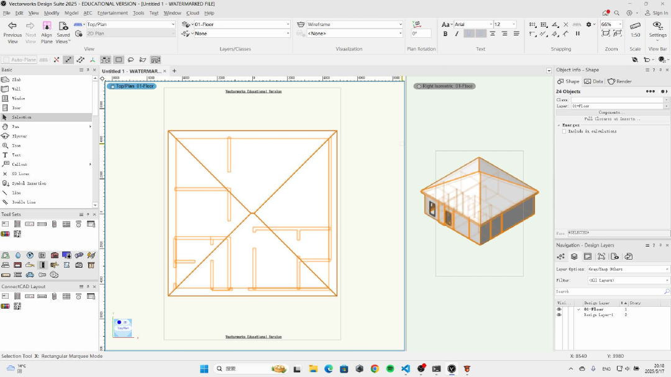Select the Wall tool in Basic palette
The image size is (671, 377).
[16, 89]
